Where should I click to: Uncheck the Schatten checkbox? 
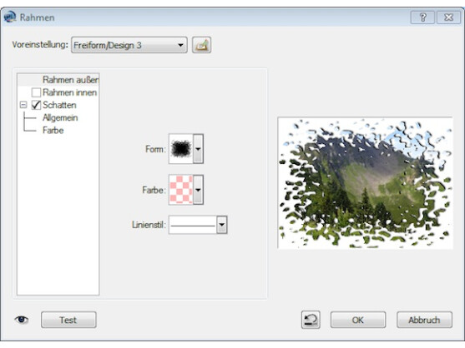pyautogui.click(x=36, y=105)
